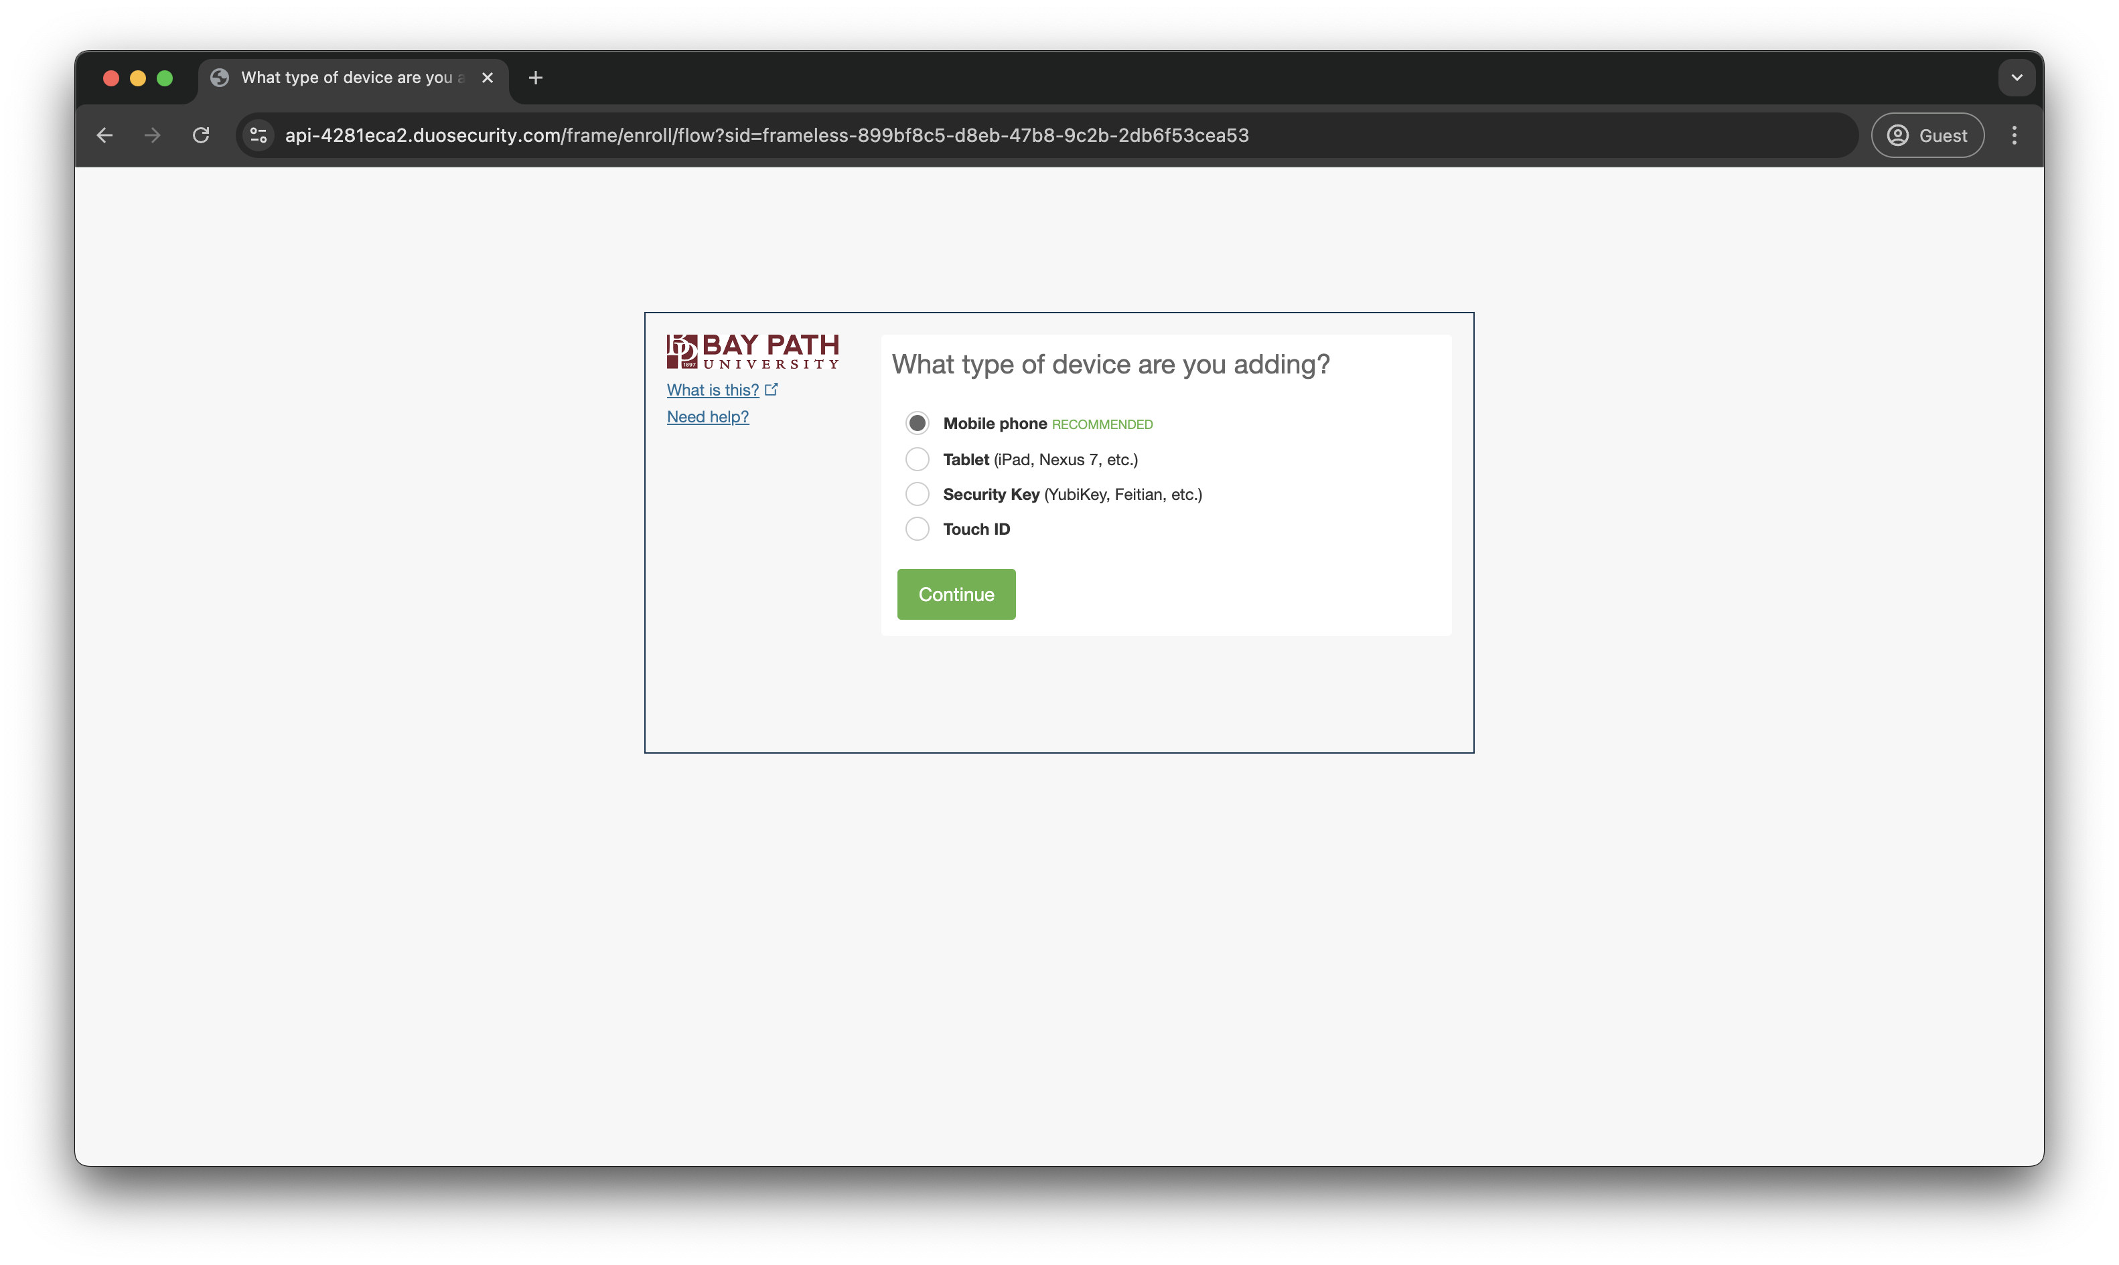Image resolution: width=2119 pixels, height=1265 pixels.
Task: Open site information icon in address bar
Action: click(259, 135)
